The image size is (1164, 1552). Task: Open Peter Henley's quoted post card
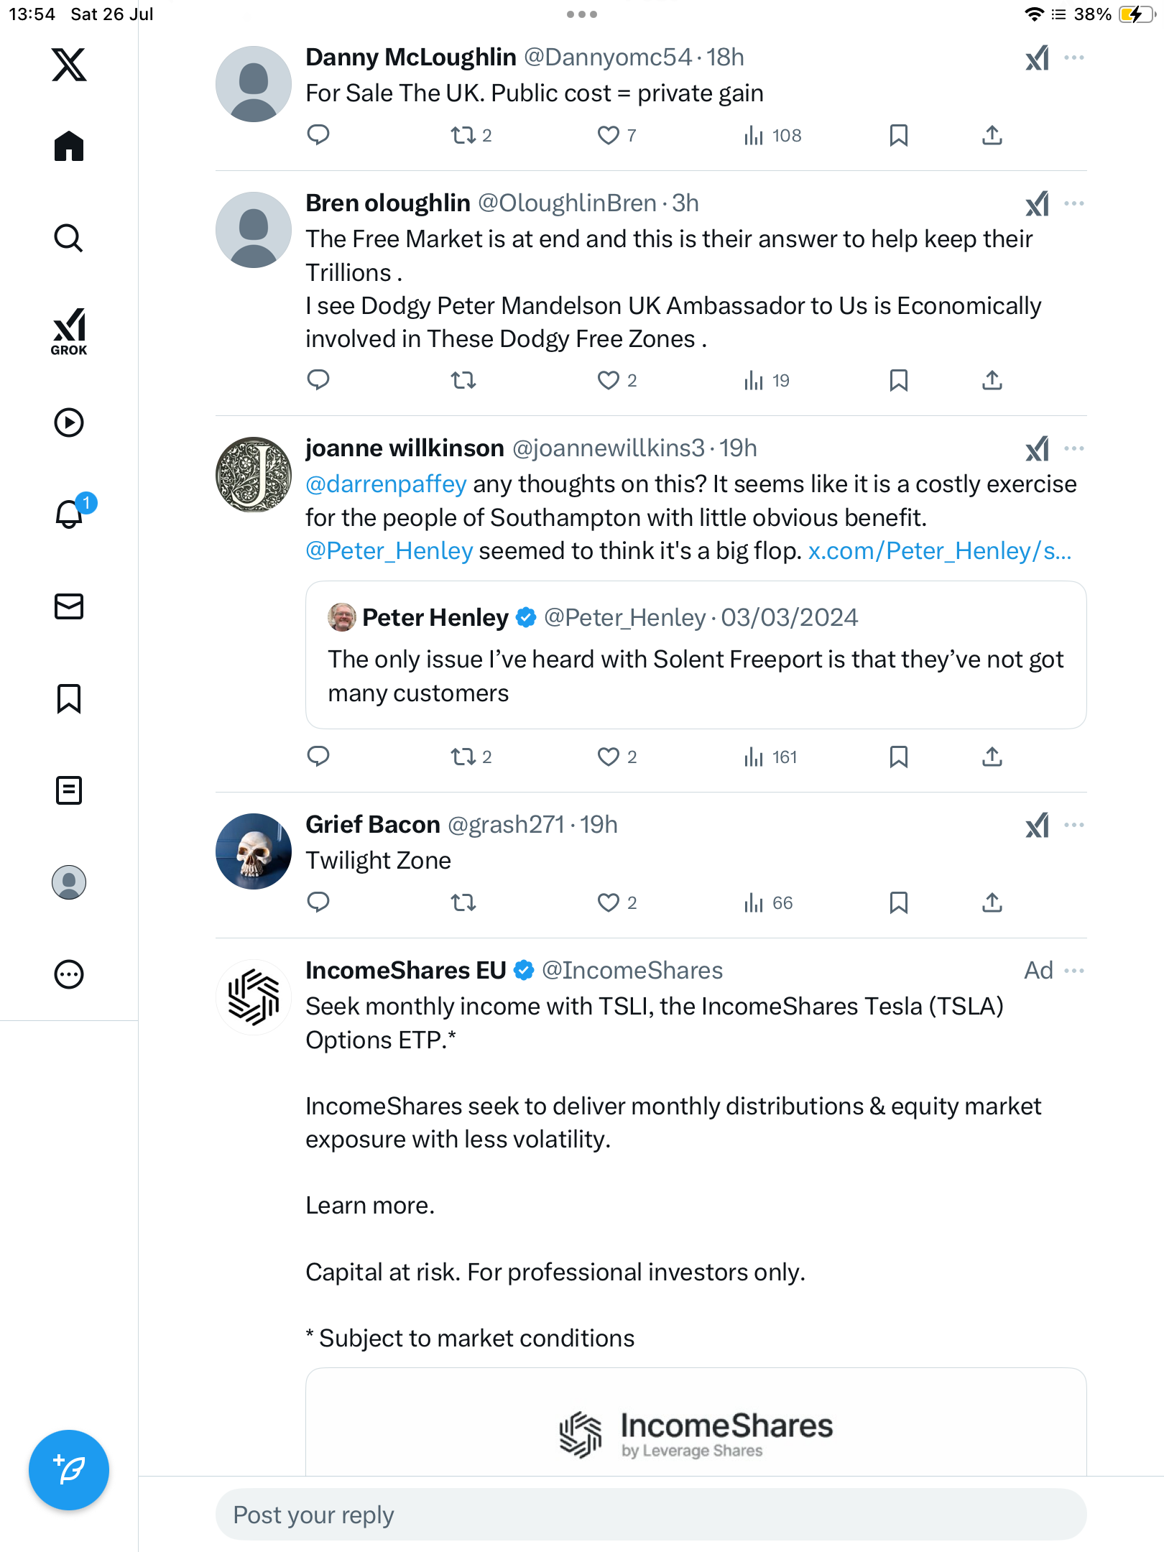click(696, 655)
